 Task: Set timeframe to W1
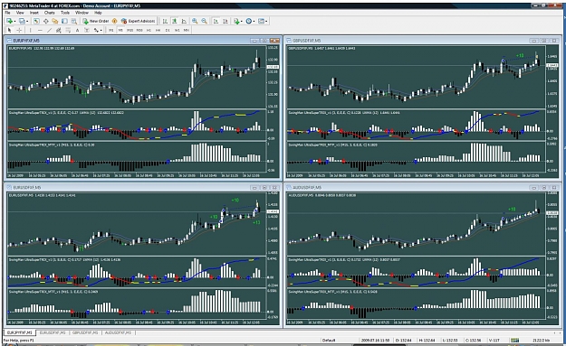coord(177,30)
